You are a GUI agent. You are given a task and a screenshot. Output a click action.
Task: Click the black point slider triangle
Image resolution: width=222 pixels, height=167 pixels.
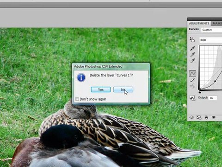[200, 92]
